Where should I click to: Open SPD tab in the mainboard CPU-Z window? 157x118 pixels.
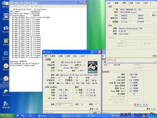point(138,3)
